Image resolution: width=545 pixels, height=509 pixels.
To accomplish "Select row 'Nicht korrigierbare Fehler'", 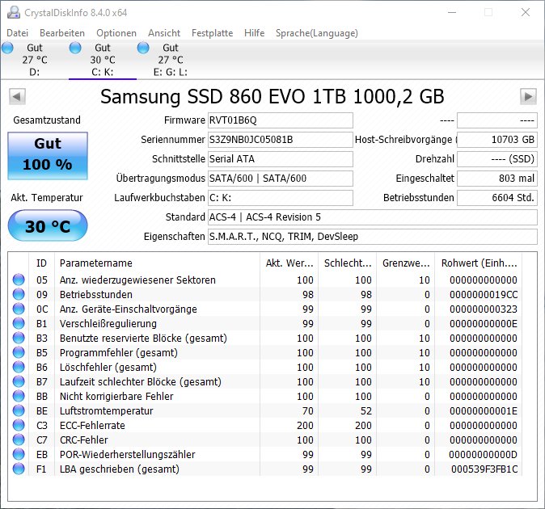I will [265, 396].
